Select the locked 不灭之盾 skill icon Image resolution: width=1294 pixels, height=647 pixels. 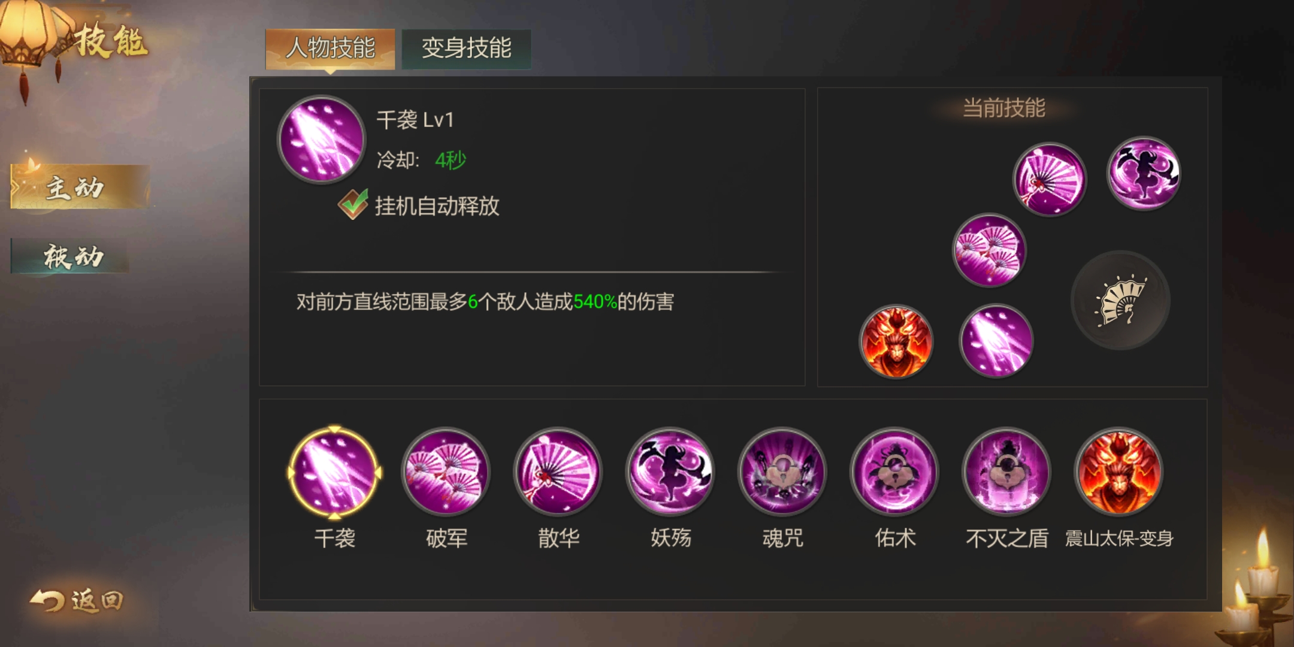click(x=1006, y=472)
